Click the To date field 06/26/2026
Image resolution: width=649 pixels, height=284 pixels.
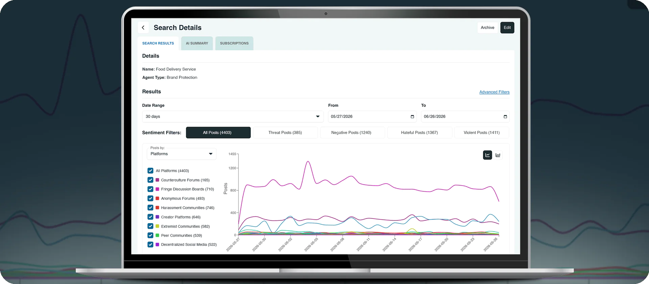(465, 117)
